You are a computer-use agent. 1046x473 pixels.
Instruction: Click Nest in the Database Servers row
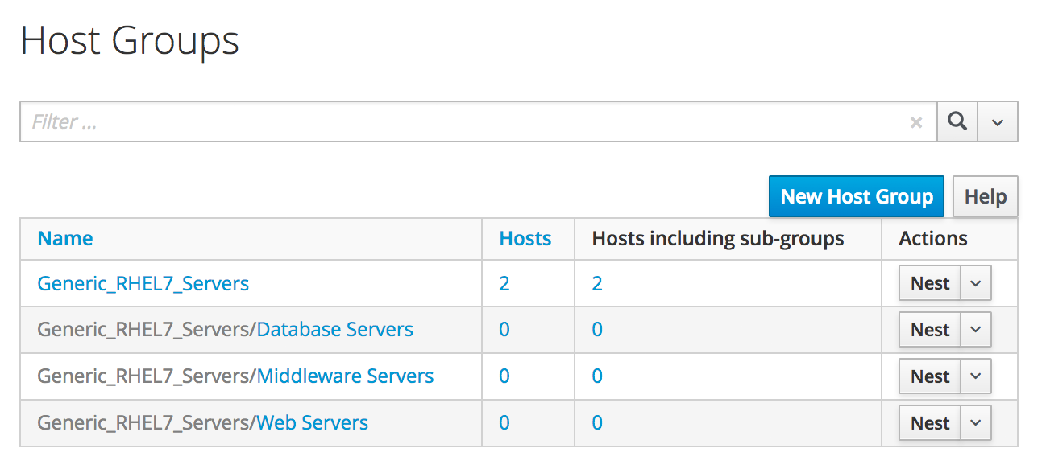(x=930, y=330)
